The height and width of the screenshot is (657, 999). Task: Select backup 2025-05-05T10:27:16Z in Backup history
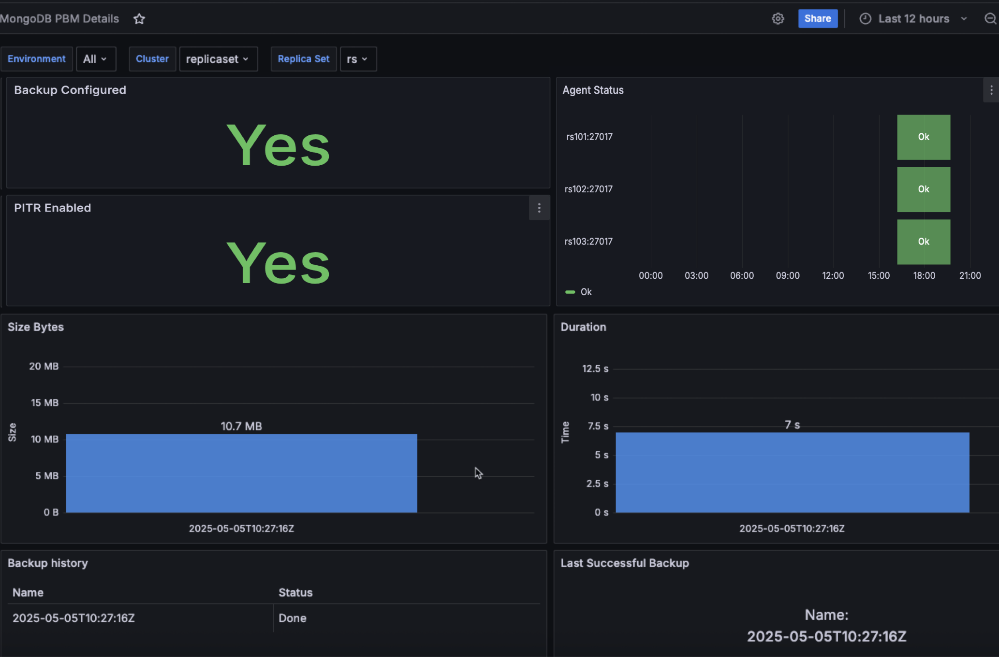point(73,617)
